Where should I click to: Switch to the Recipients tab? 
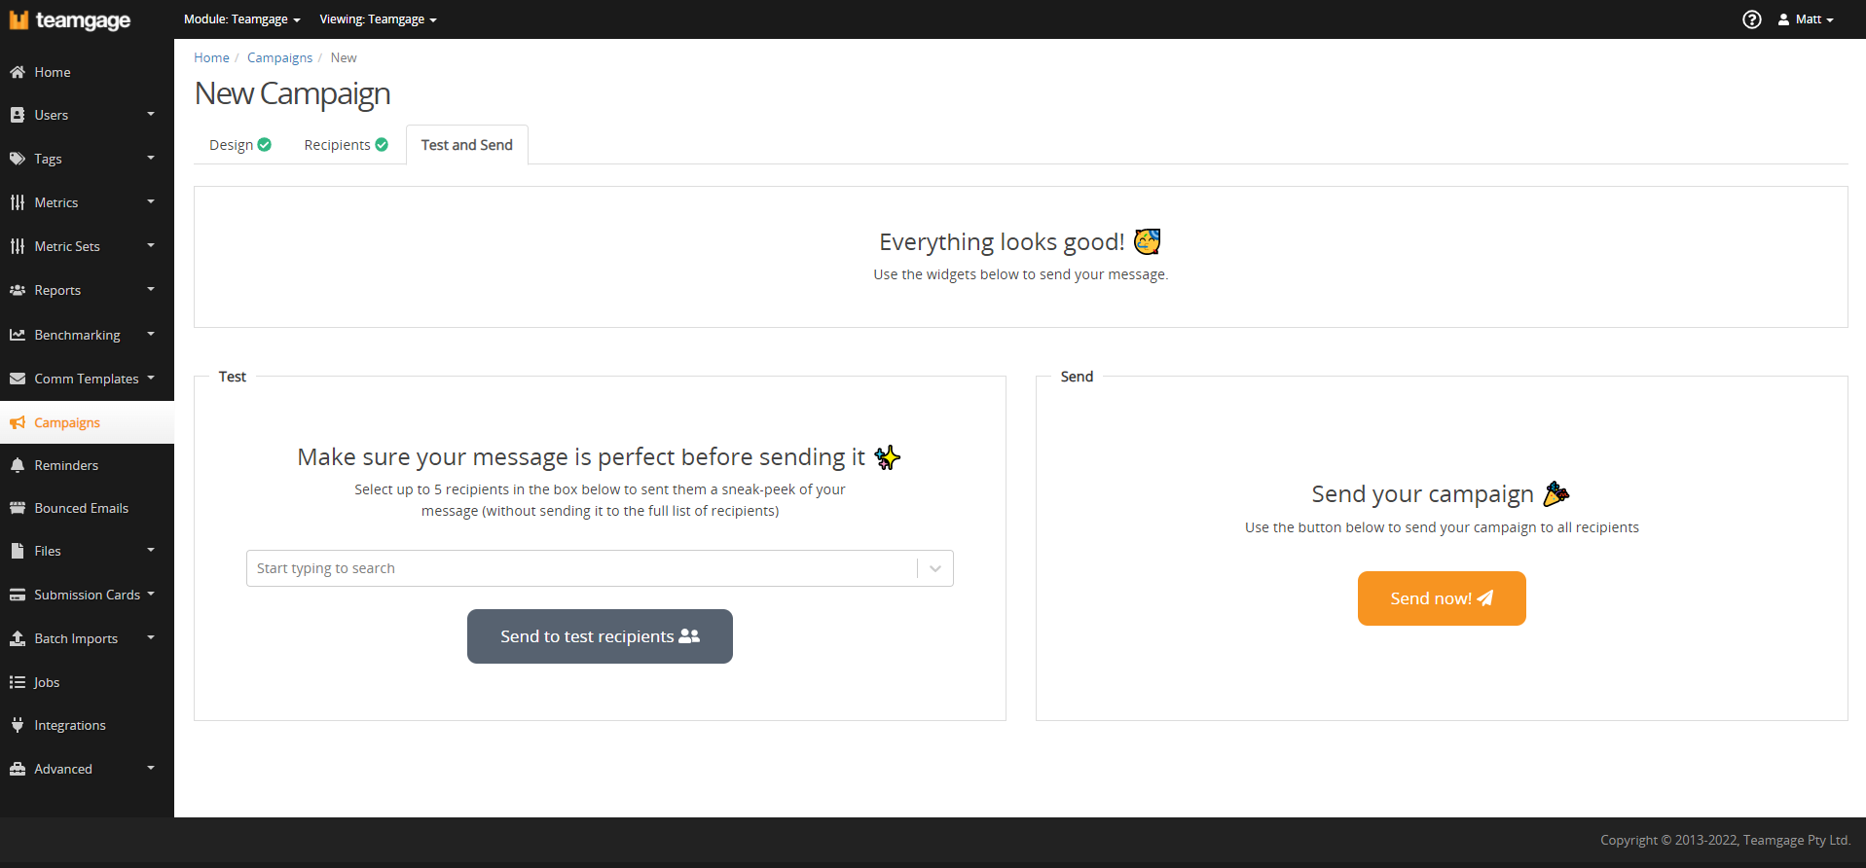pyautogui.click(x=346, y=145)
